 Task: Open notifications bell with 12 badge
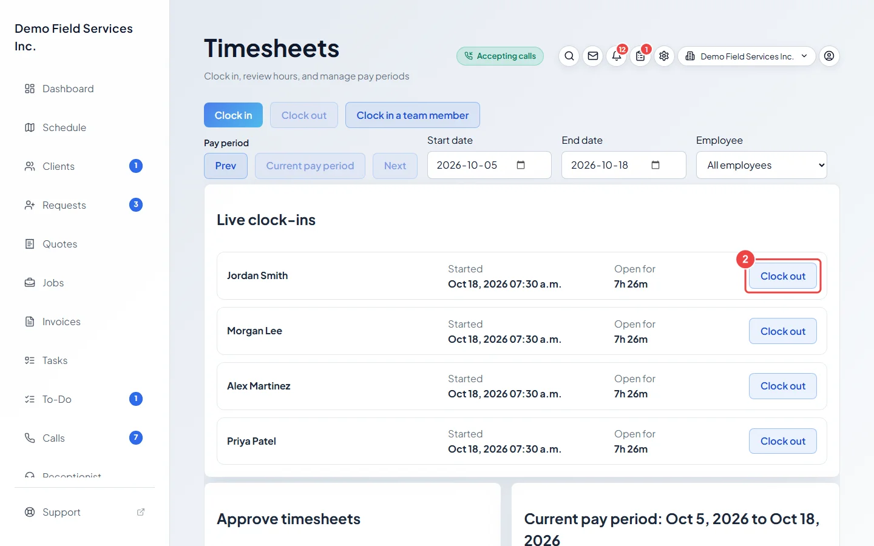617,56
